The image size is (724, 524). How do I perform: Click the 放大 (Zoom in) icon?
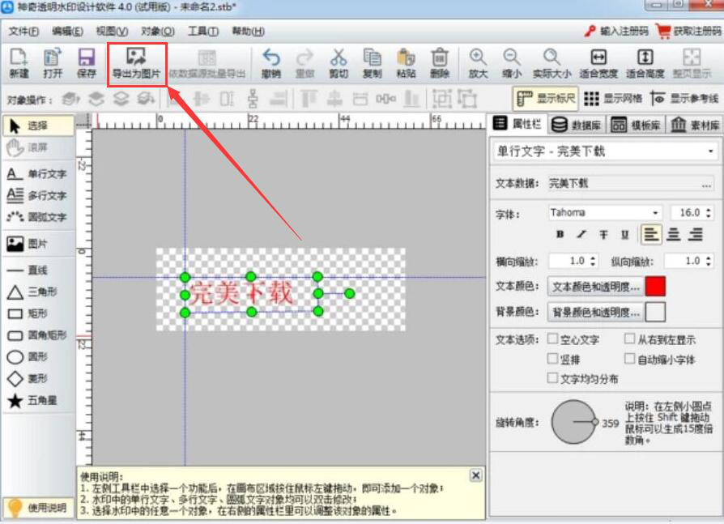478,63
